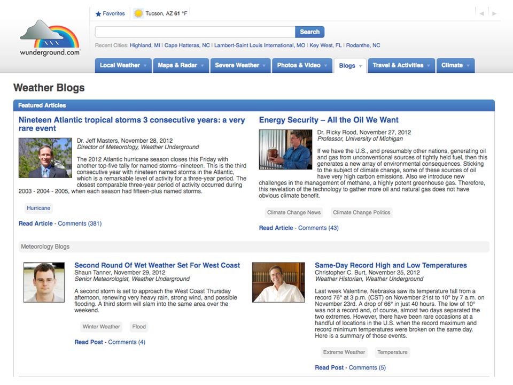Click Dr. Ricky Rood's photo thumbnail
Viewport: 513px width, 385px height.
285,150
